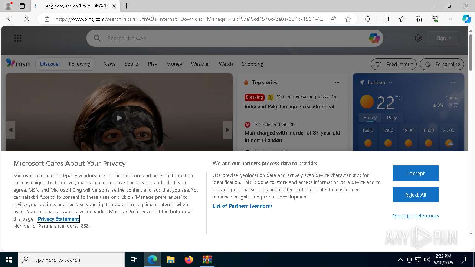Click the Search the web box
This screenshot has height=267, width=475.
pos(235,38)
